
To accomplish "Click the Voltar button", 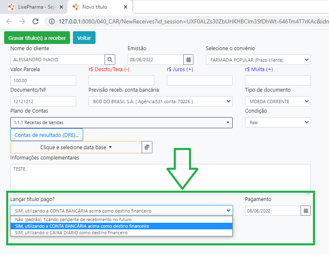I will pos(84,38).
